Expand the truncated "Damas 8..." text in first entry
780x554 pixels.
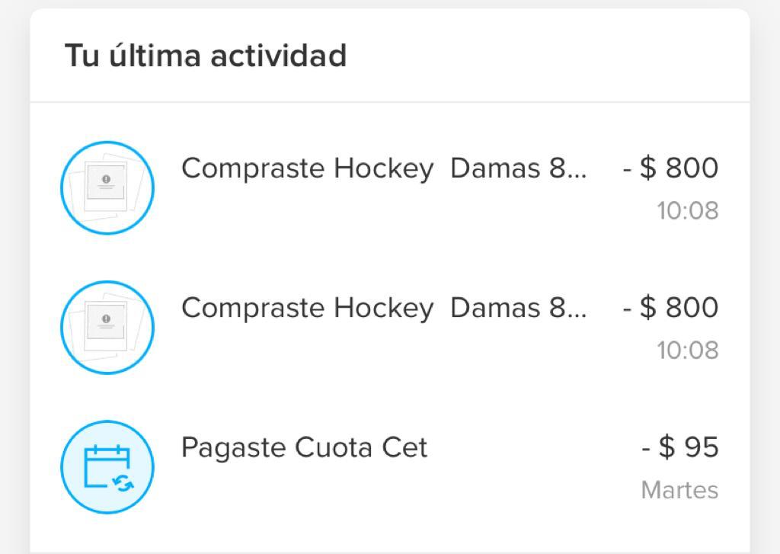click(x=519, y=168)
